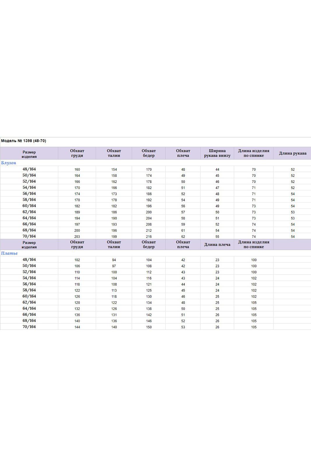Click the 'Длина рукава' column header
This screenshot has width=311, height=467.
[293, 153]
